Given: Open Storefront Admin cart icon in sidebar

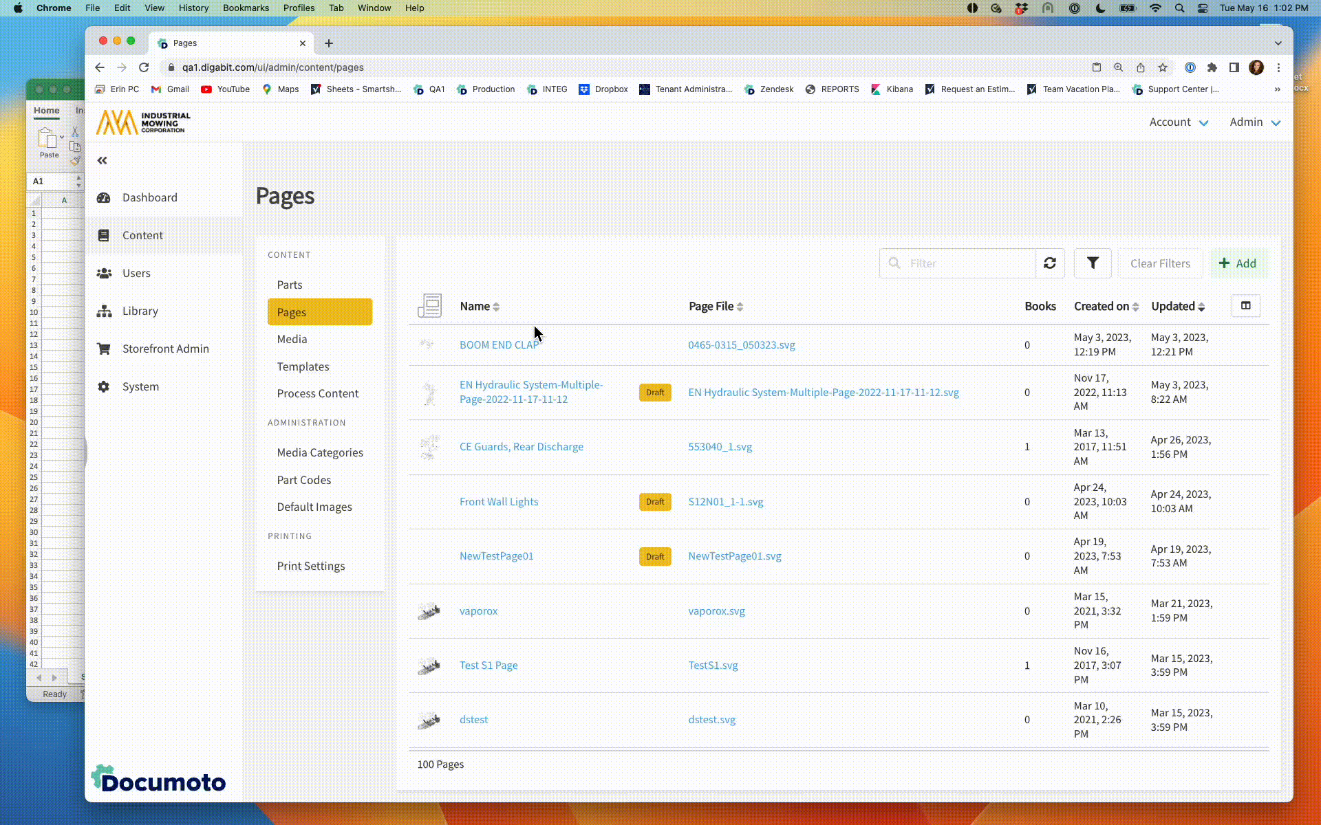Looking at the screenshot, I should point(104,349).
